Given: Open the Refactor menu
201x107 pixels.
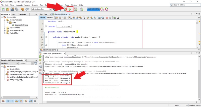Looking at the screenshot, I should pos(35,5).
